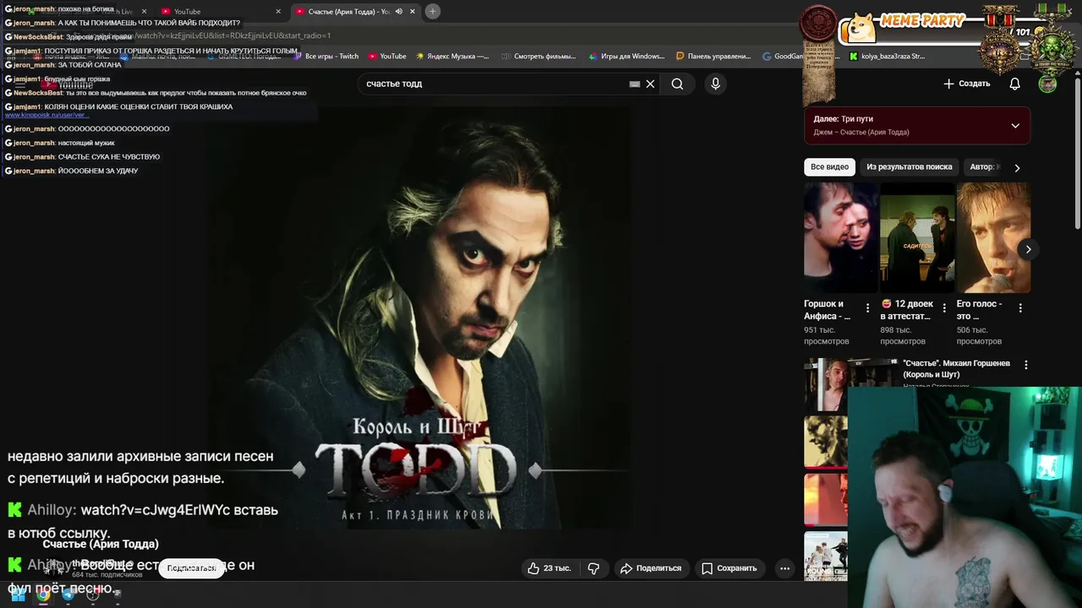Viewport: 1082px width, 608px height.
Task: Open options for Его голос short
Action: 1020,308
